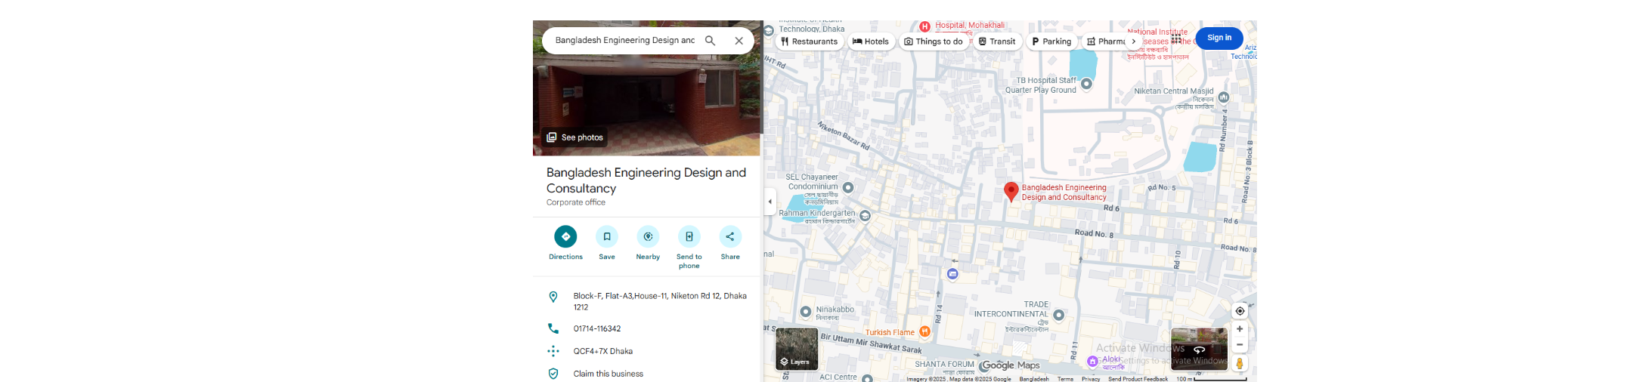The image size is (1632, 382).
Task: Open the Privacy link in footer
Action: 1091,379
